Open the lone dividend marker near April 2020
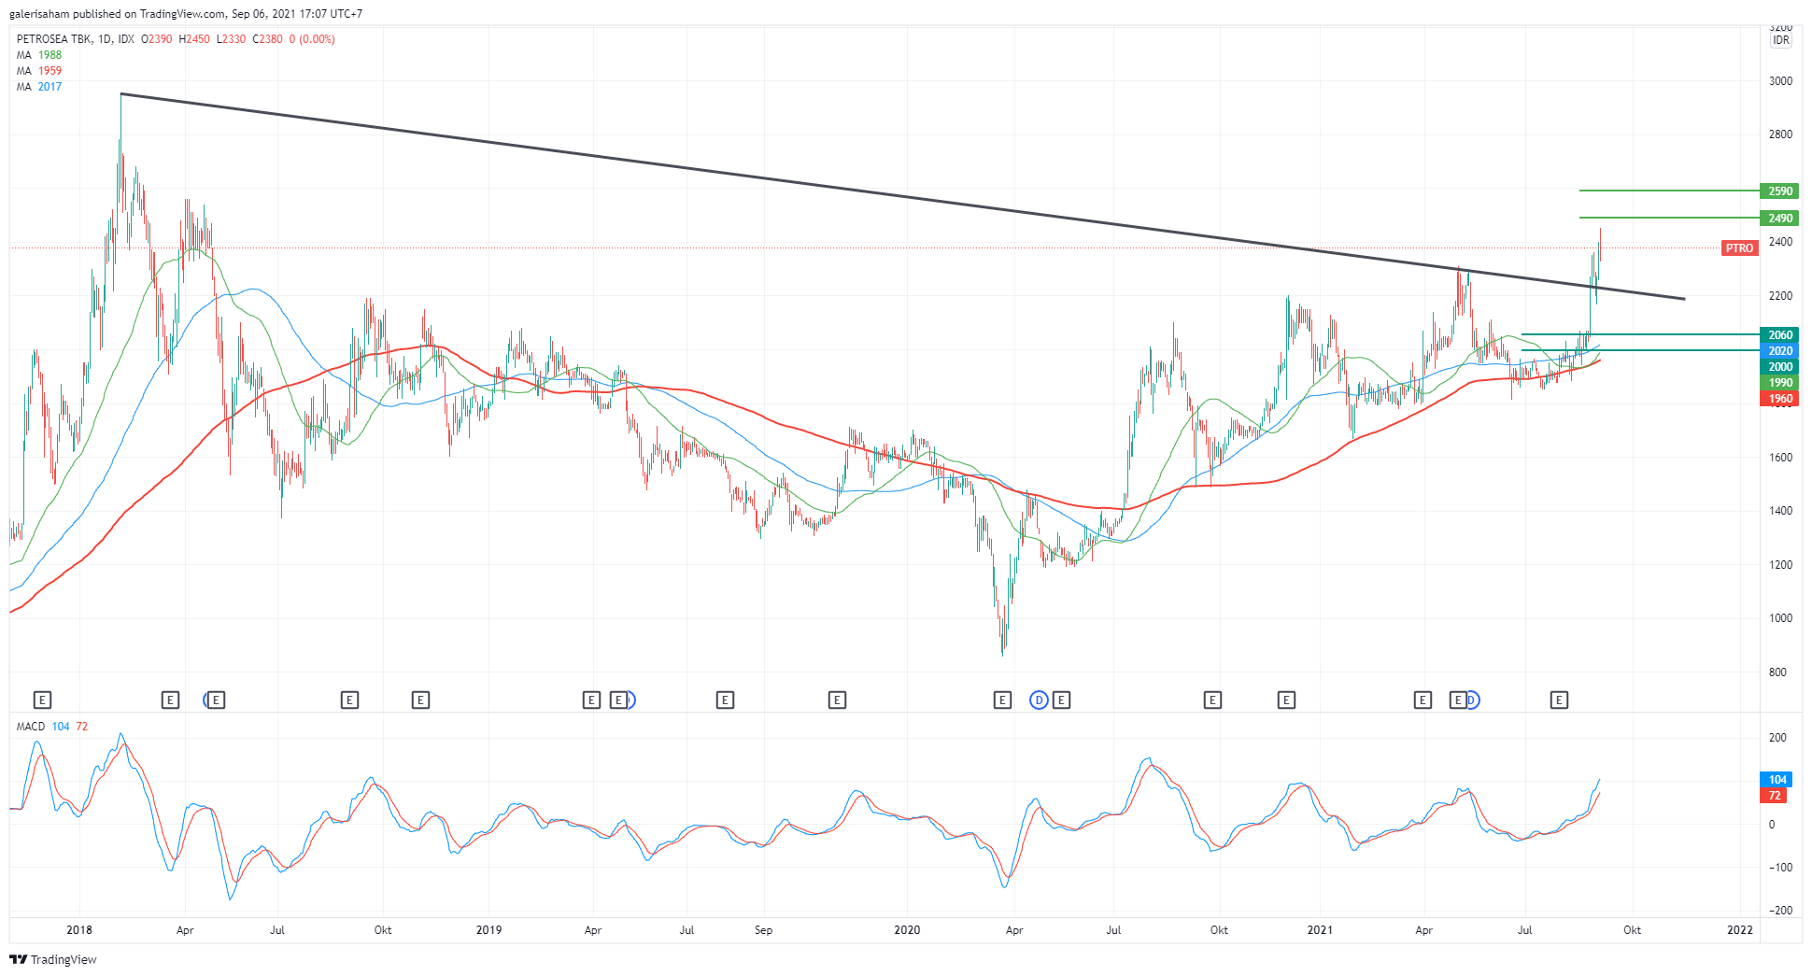 click(1039, 700)
